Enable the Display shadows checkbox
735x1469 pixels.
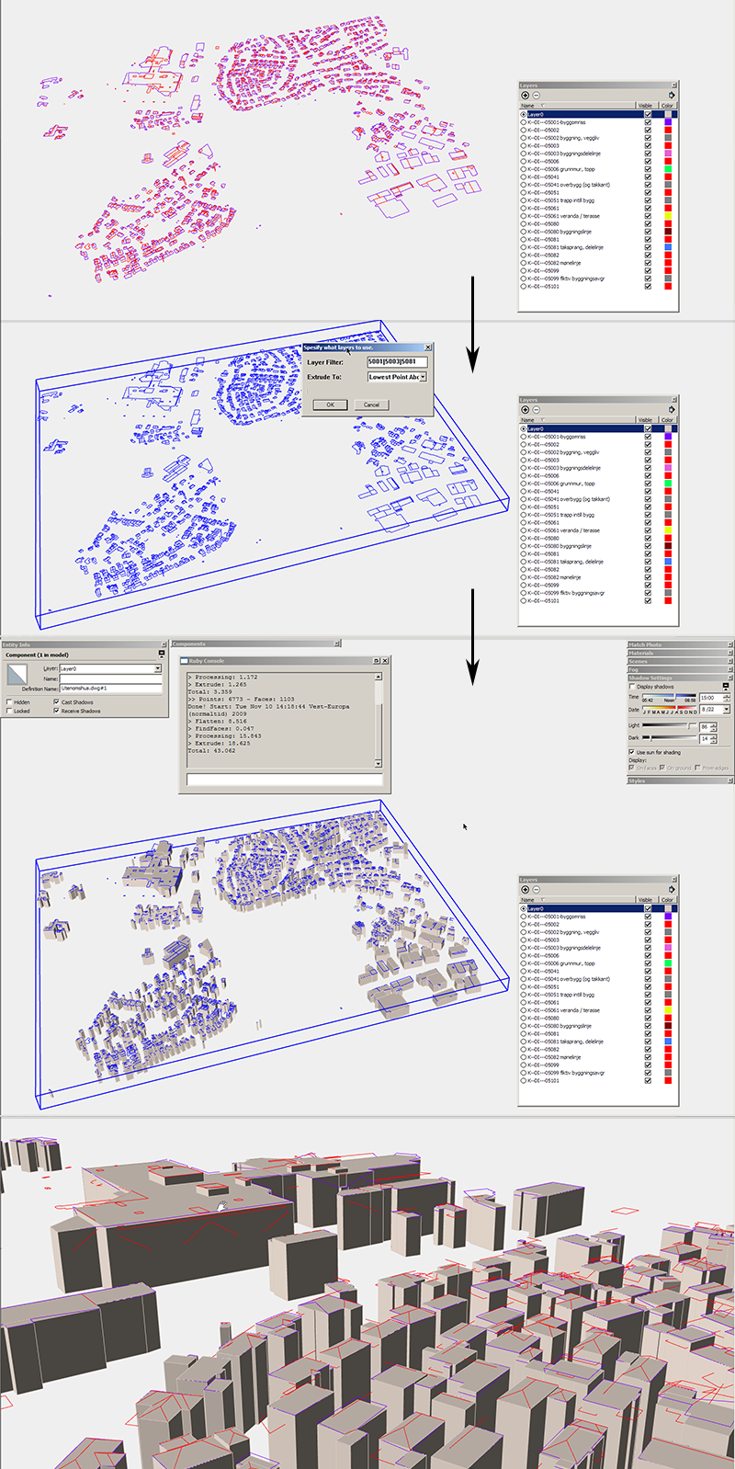(632, 687)
